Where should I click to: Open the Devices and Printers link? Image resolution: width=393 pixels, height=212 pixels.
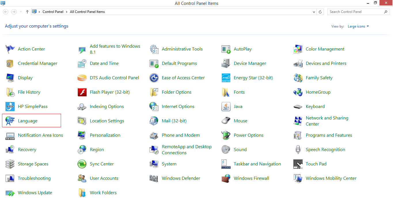(326, 63)
